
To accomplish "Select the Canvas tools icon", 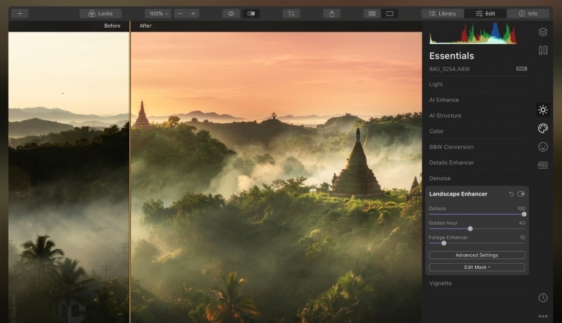I will click(x=542, y=51).
